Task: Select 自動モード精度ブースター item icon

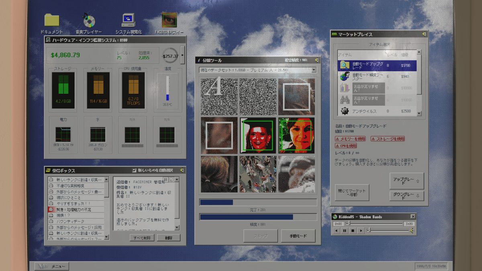Action: point(344,76)
